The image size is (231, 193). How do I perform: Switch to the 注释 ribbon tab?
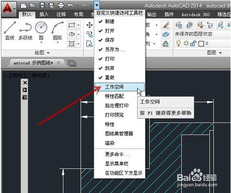[x=61, y=15]
